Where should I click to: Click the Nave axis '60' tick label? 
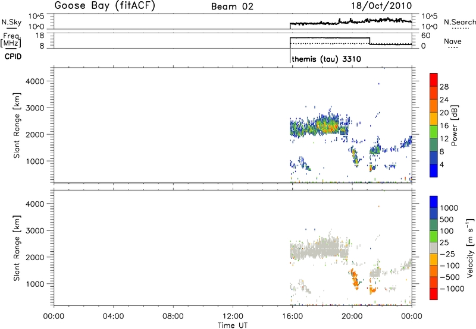click(x=426, y=36)
